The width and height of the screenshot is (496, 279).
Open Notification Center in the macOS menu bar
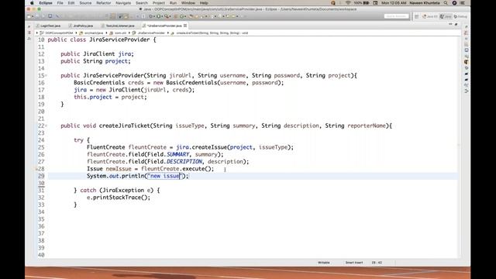tap(462, 3)
